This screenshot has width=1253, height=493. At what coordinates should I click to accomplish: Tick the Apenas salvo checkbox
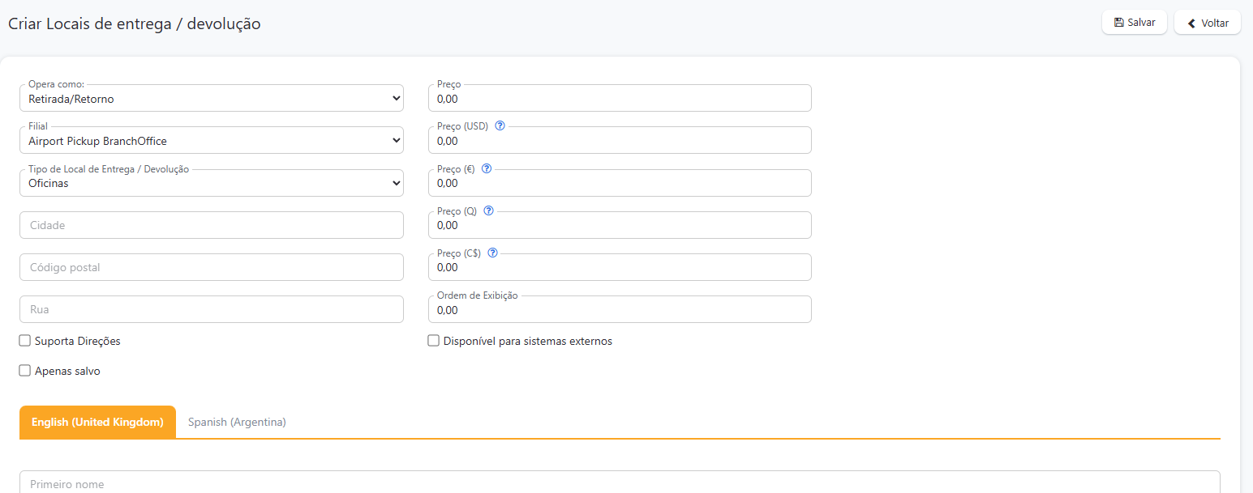click(x=25, y=371)
